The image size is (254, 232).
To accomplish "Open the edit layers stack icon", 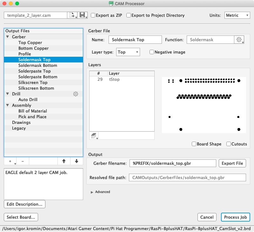I will tap(94, 136).
